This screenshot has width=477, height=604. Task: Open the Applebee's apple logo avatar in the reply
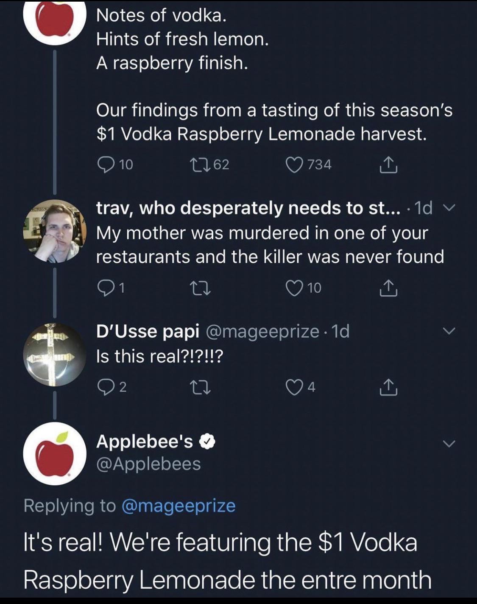pyautogui.click(x=55, y=453)
